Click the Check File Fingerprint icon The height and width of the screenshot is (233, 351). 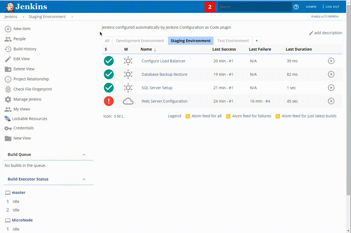point(8,89)
